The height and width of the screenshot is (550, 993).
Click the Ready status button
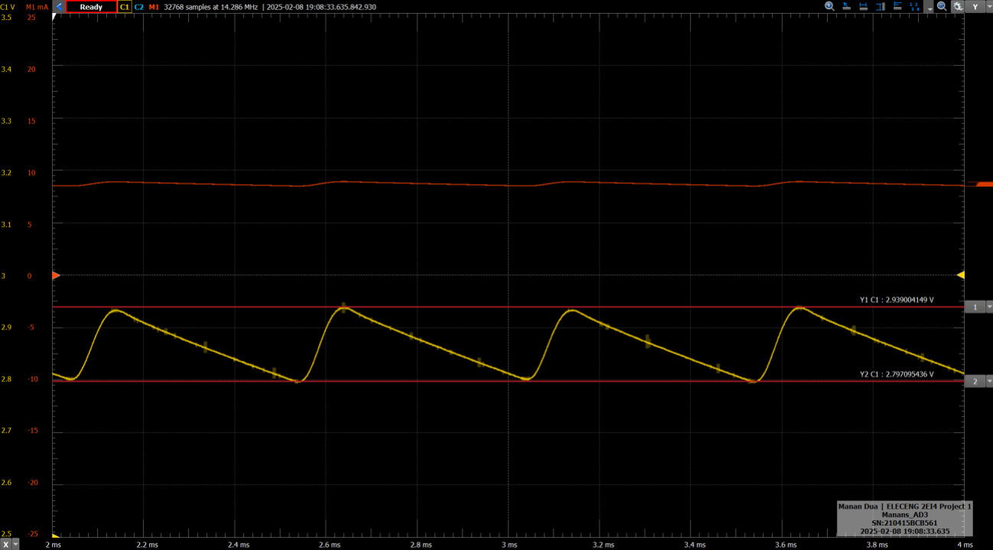click(91, 7)
